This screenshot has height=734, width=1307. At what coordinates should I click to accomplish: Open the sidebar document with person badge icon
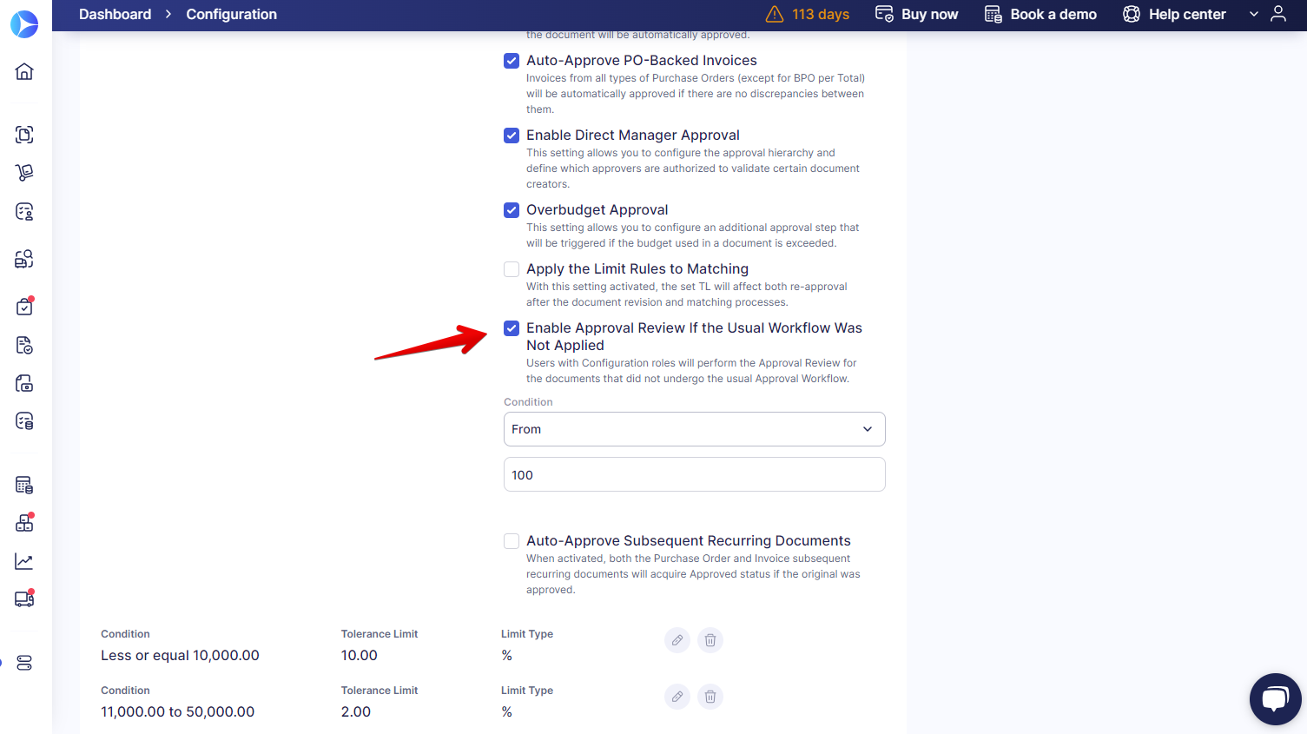coord(24,211)
